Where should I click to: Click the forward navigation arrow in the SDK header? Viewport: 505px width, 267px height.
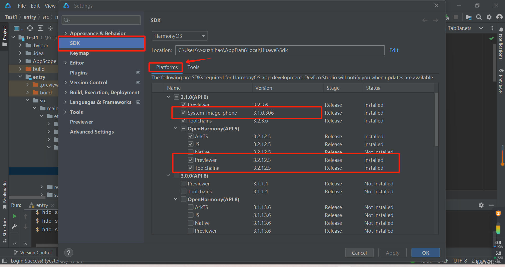click(435, 20)
